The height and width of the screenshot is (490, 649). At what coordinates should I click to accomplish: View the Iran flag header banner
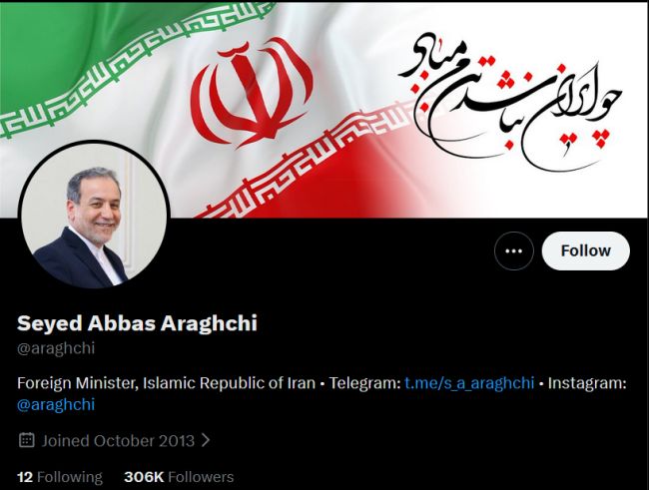(324, 110)
